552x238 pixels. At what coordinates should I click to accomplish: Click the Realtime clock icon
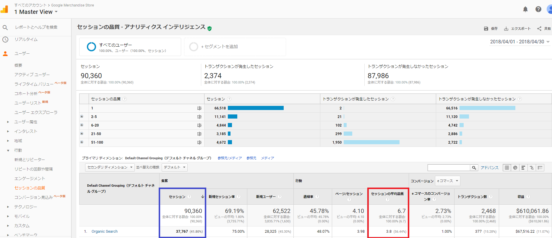click(x=5, y=39)
